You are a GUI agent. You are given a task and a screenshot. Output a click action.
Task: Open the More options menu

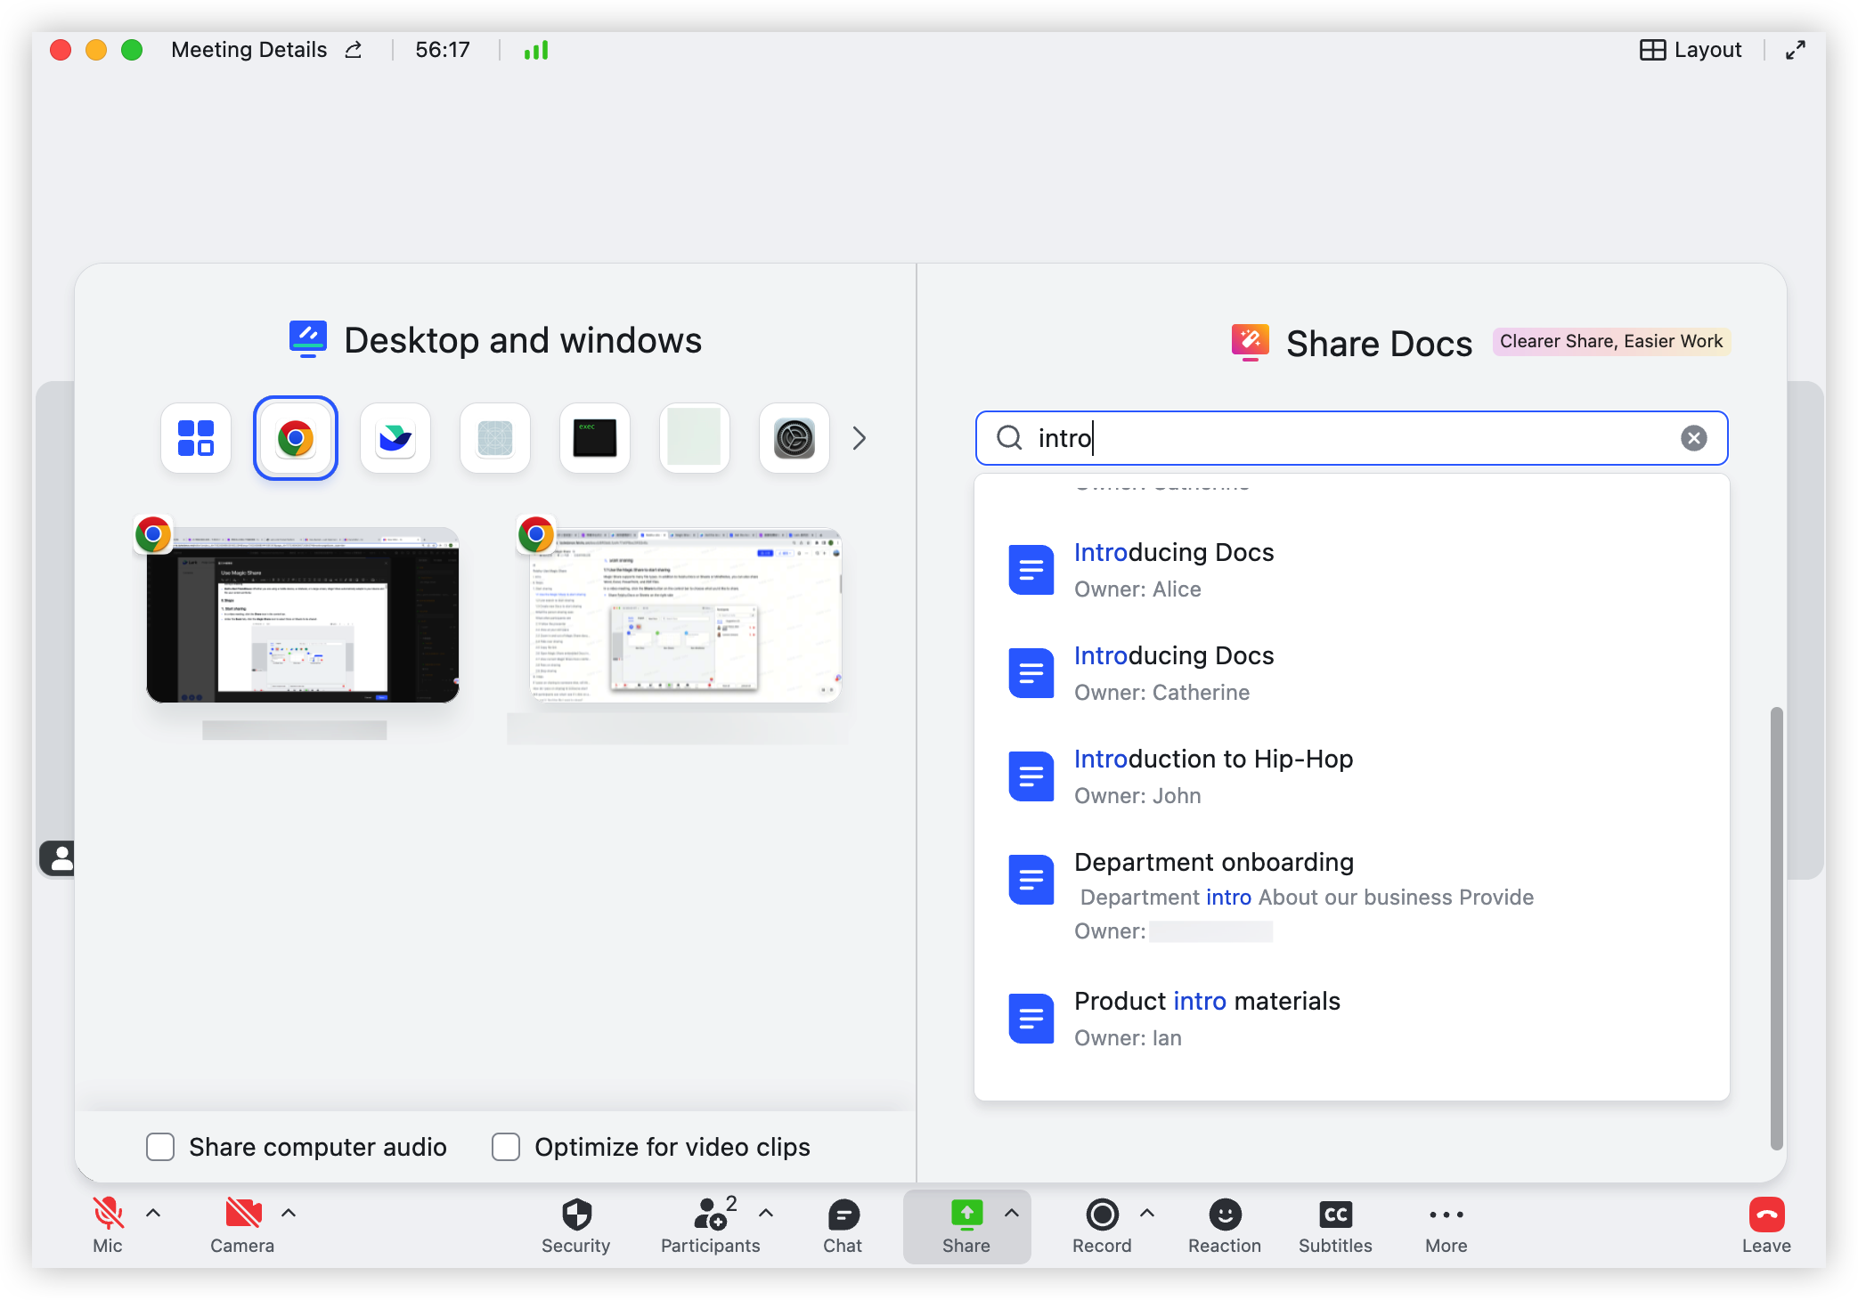(x=1446, y=1226)
